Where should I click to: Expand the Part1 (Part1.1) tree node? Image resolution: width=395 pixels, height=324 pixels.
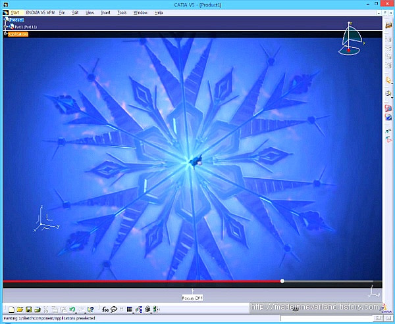click(5, 27)
